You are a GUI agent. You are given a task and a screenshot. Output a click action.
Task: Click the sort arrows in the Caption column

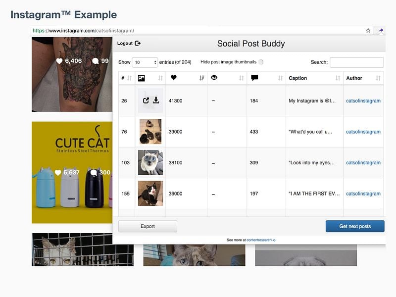(338, 78)
